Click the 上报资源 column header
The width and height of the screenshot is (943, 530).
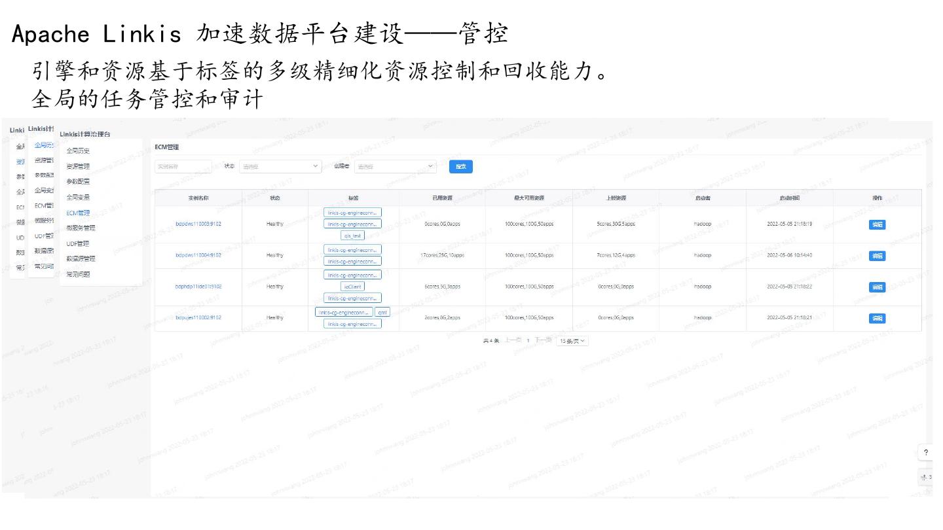(x=616, y=198)
